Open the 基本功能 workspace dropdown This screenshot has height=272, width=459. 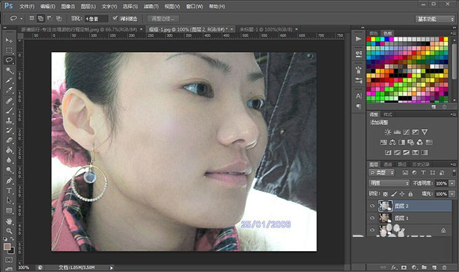pos(435,19)
